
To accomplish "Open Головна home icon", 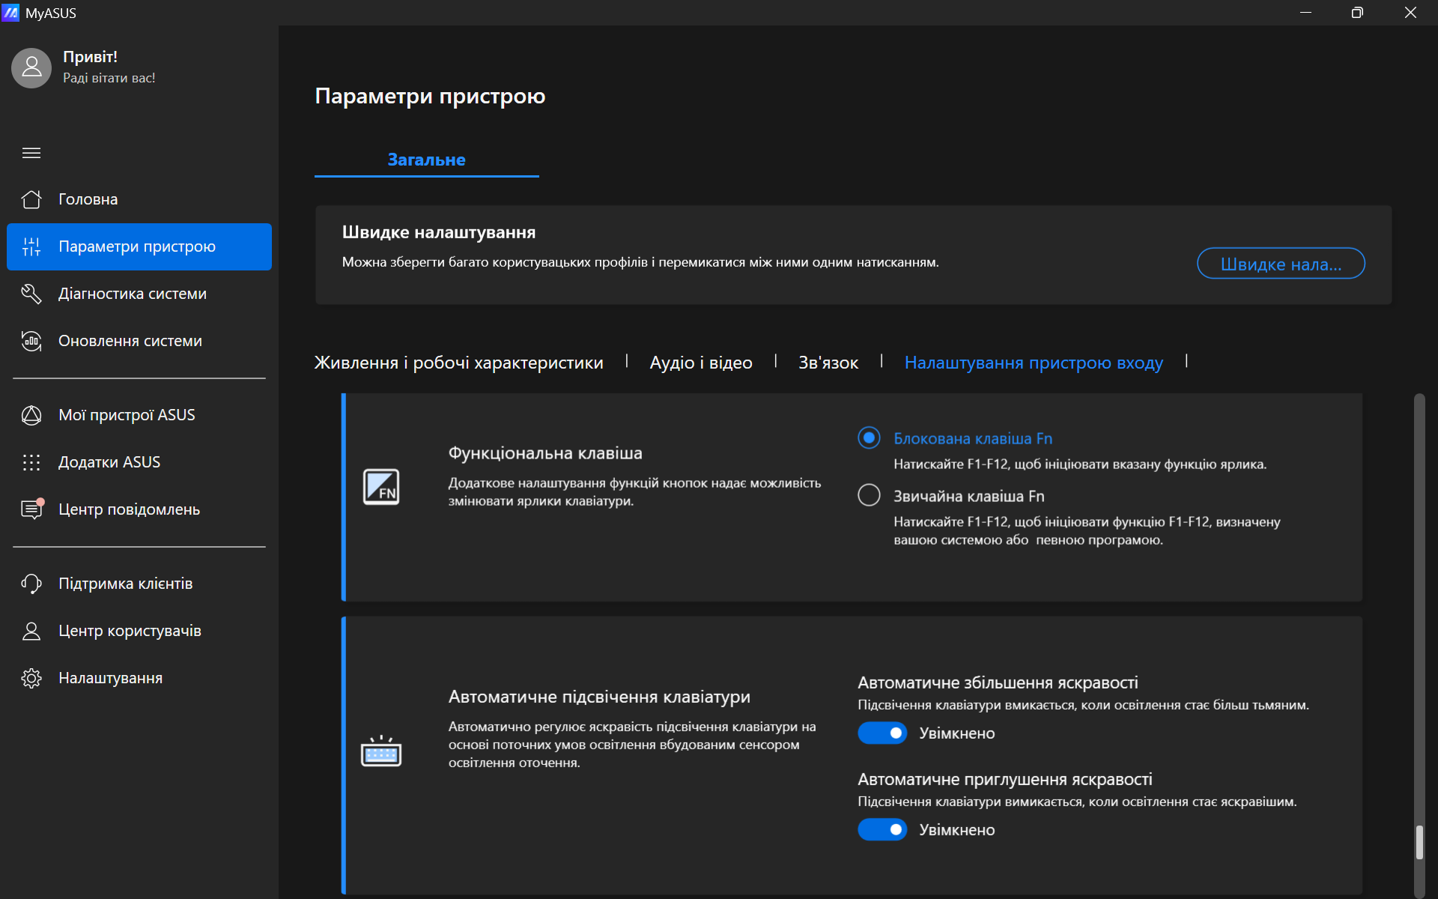I will click(x=31, y=199).
